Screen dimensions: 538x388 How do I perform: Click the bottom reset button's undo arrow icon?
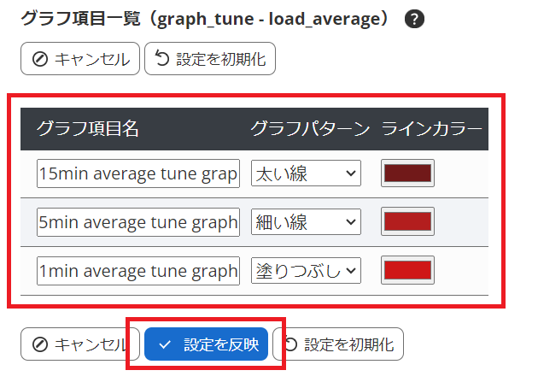(291, 344)
